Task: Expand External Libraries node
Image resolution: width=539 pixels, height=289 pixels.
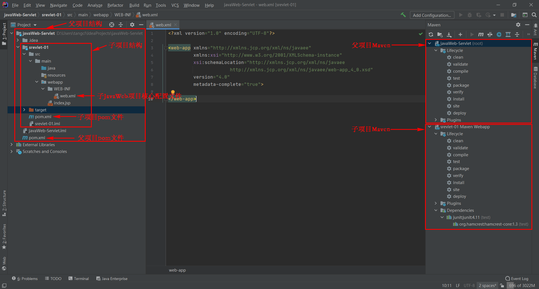Action: tap(12, 144)
